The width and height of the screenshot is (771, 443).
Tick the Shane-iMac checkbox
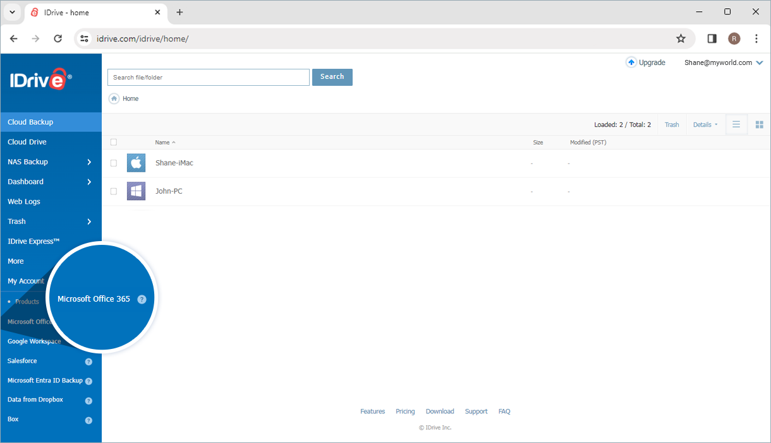(x=114, y=163)
